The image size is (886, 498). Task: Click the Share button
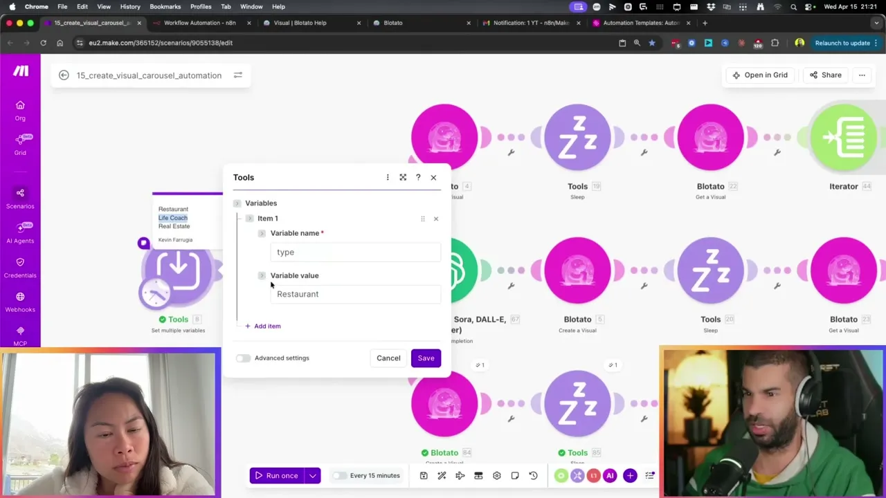825,75
